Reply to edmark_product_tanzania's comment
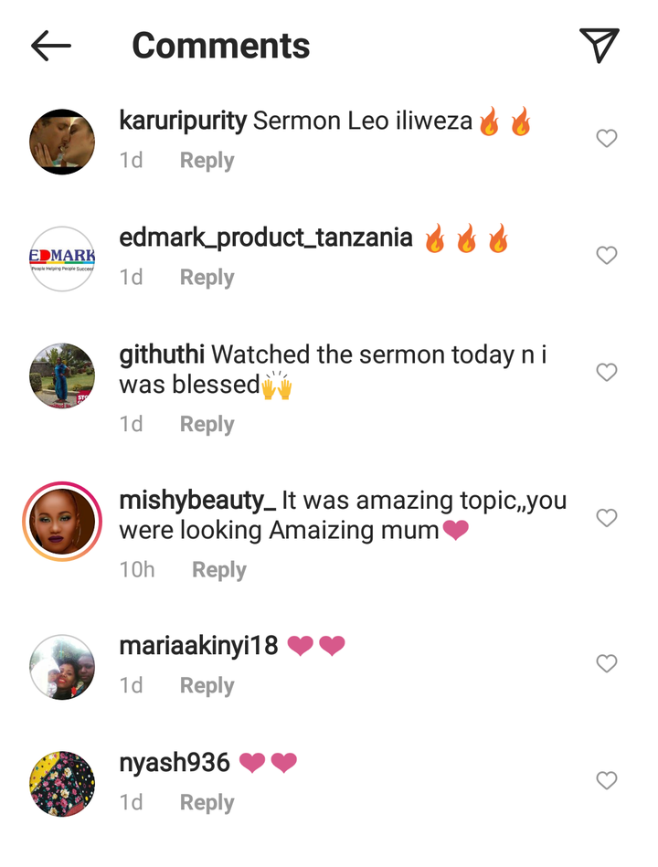The height and width of the screenshot is (867, 658). 207,277
